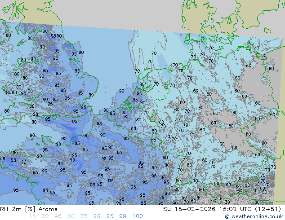Click the 90 entry in the legend scale
The image size is (285, 220).
pyautogui.click(x=97, y=216)
